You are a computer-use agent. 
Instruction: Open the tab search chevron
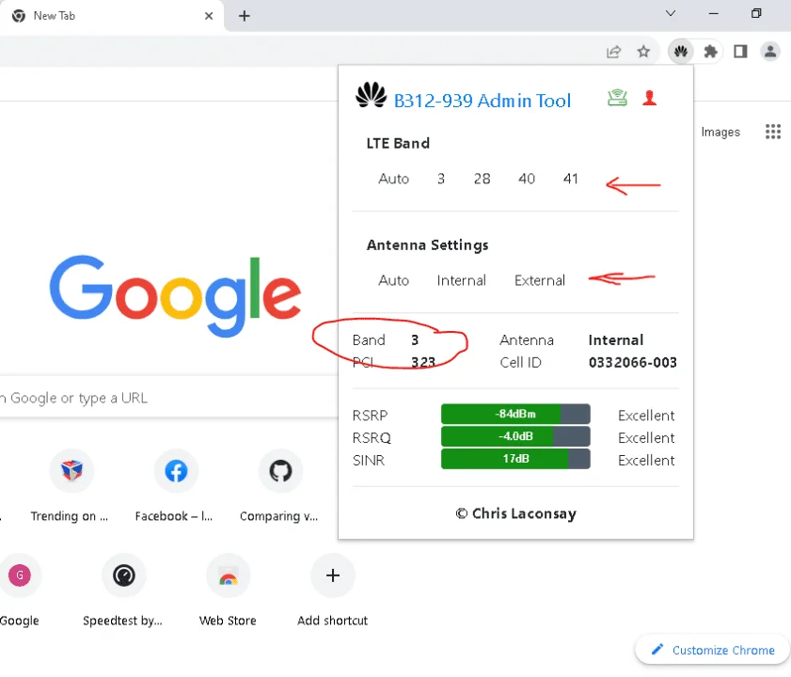pyautogui.click(x=670, y=13)
